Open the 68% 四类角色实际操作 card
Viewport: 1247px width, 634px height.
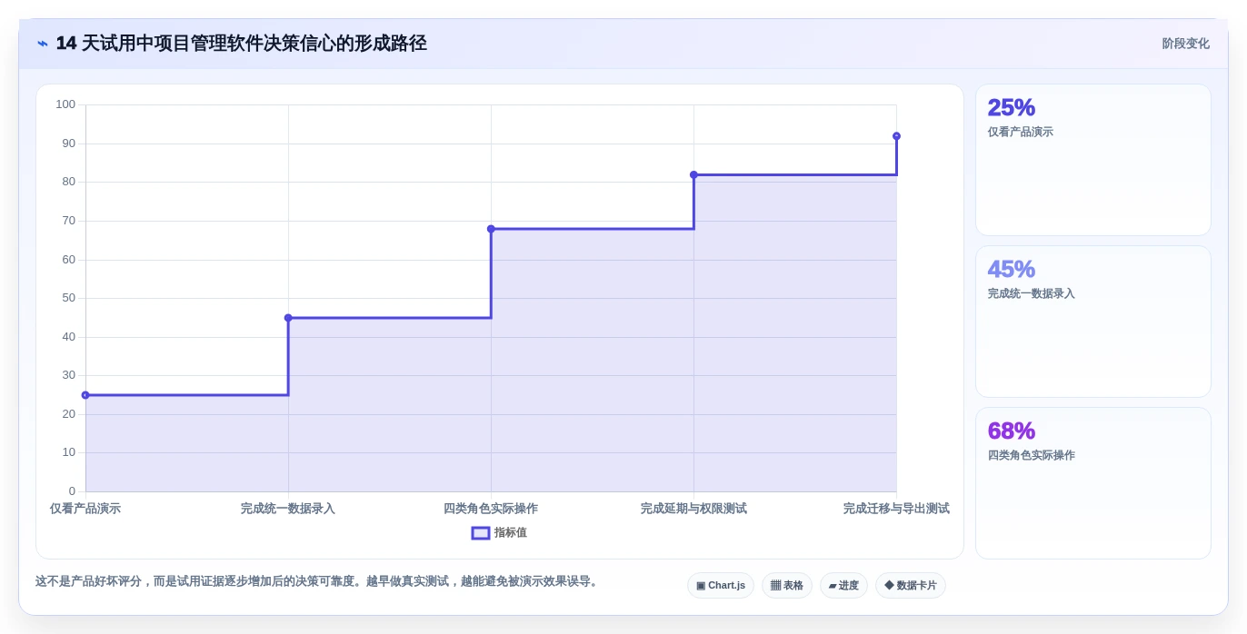point(1093,483)
